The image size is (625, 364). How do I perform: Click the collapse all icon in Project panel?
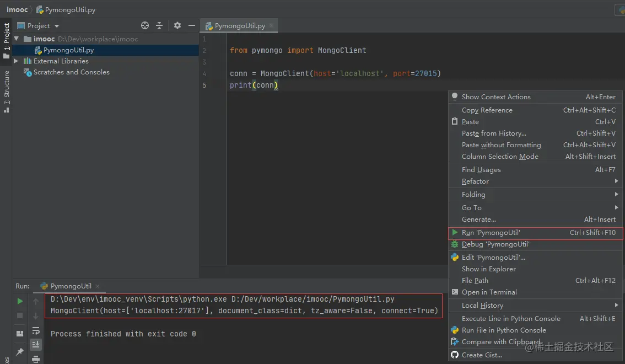click(x=159, y=25)
